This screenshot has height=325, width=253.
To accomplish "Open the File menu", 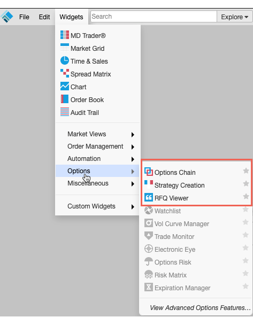I will point(24,17).
